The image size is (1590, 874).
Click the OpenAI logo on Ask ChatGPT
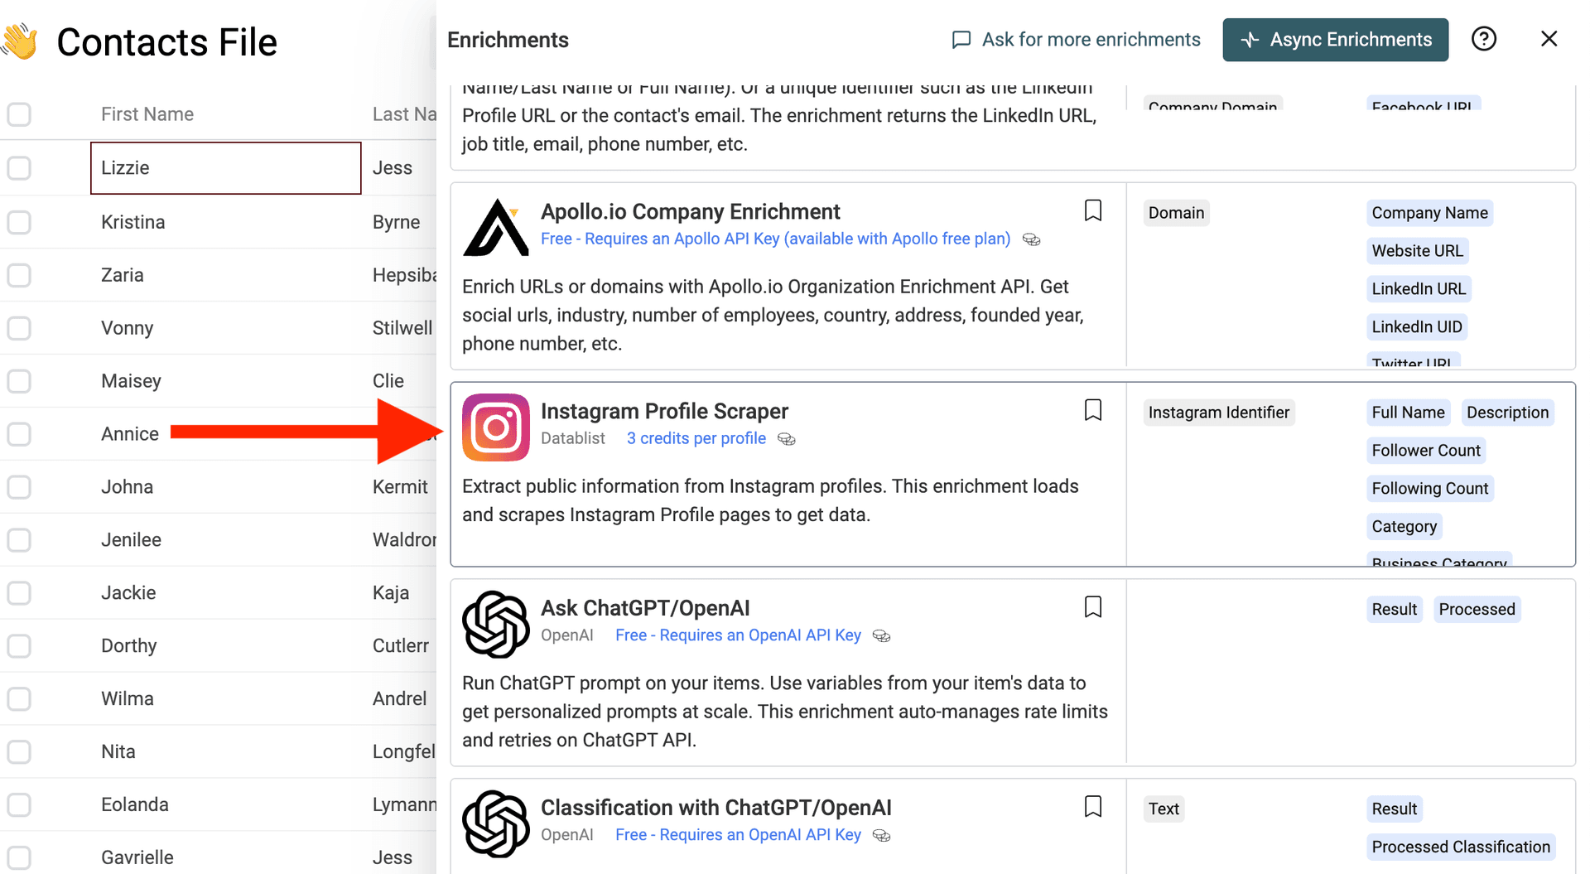[495, 625]
